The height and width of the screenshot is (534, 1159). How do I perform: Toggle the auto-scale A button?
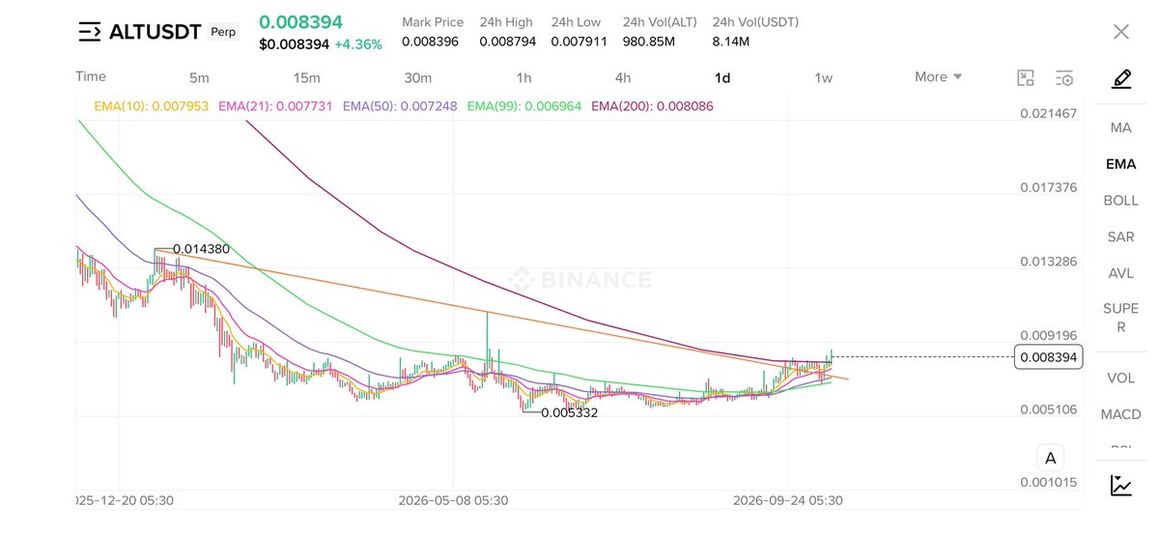[1050, 458]
